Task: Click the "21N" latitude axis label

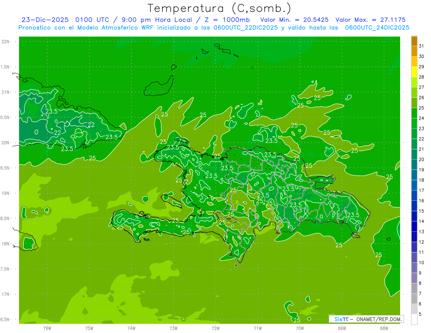Action: pos(5,92)
